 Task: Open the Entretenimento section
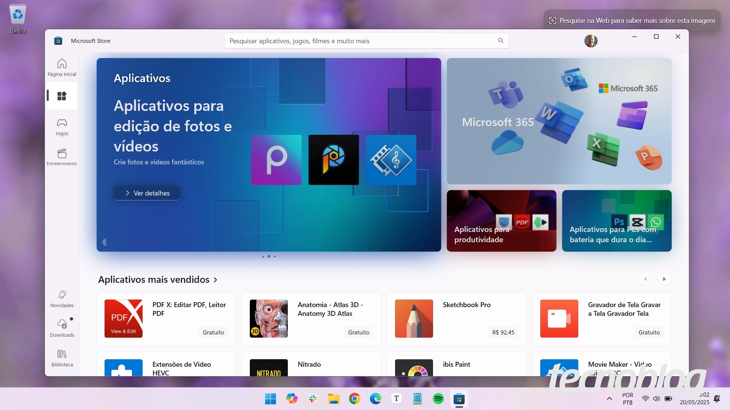click(x=62, y=157)
